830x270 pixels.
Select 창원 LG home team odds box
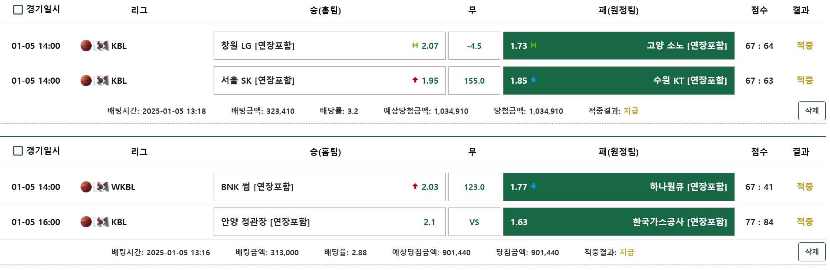[329, 46]
